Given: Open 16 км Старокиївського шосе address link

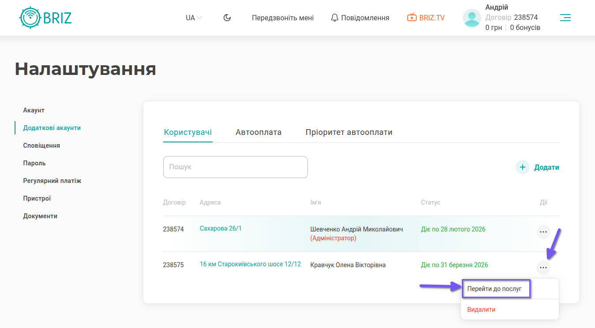Looking at the screenshot, I should (250, 264).
